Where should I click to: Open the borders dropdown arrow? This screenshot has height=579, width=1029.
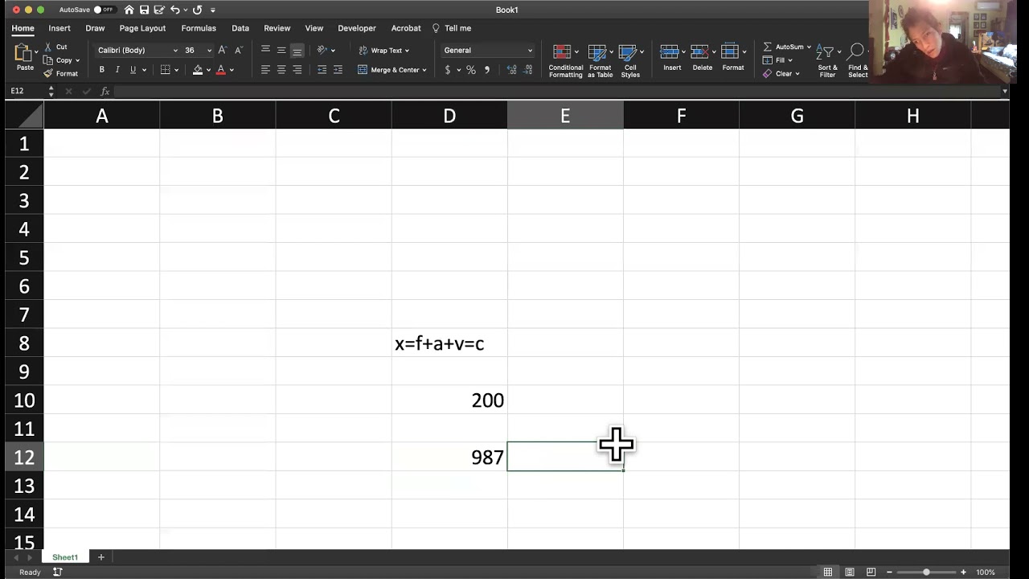click(x=176, y=70)
